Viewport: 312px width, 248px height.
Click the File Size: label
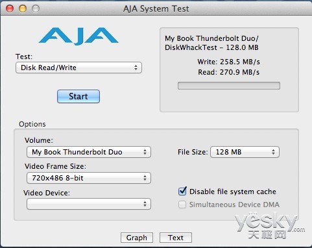193,152
